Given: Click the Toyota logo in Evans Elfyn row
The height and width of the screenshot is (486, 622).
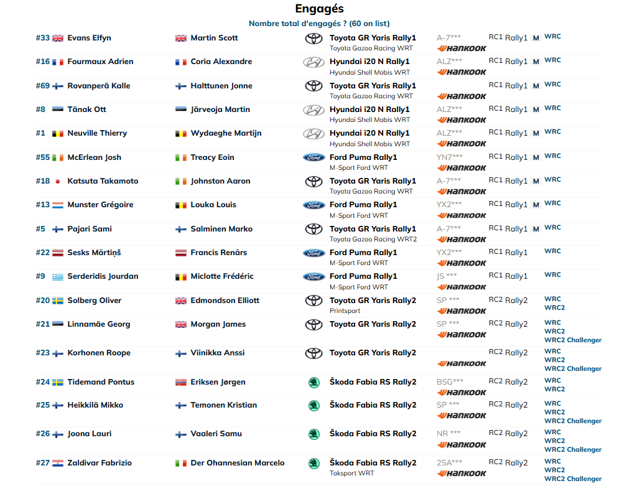Looking at the screenshot, I should pyautogui.click(x=313, y=39).
